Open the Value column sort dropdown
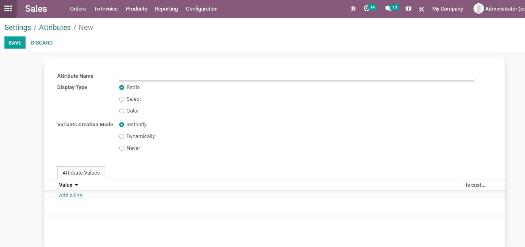Image resolution: width=525 pixels, height=247 pixels. pos(76,185)
